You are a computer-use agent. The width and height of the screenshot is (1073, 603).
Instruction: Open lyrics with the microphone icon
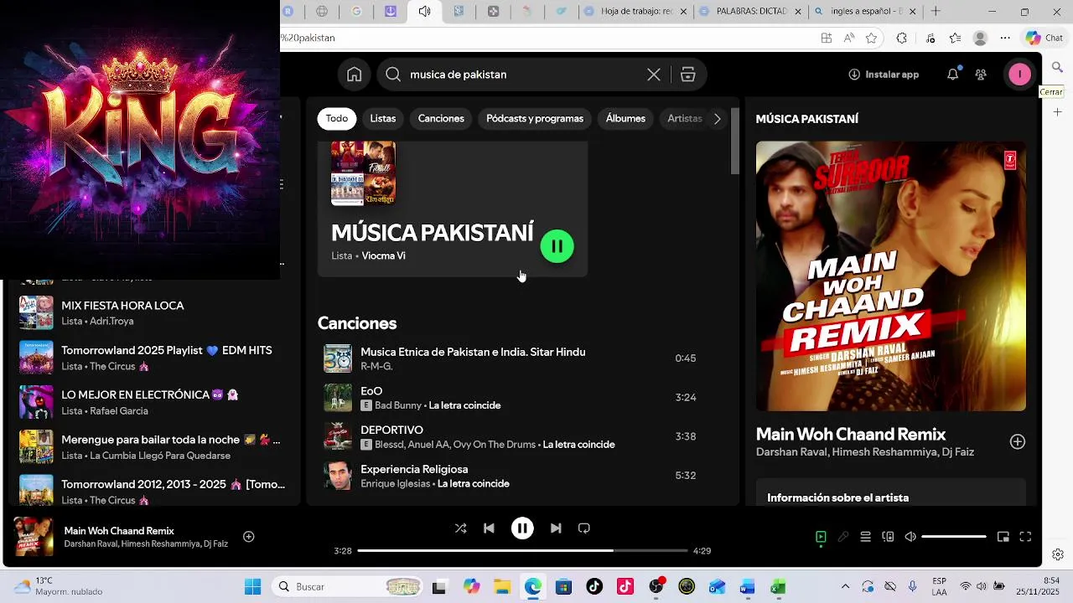coord(843,537)
